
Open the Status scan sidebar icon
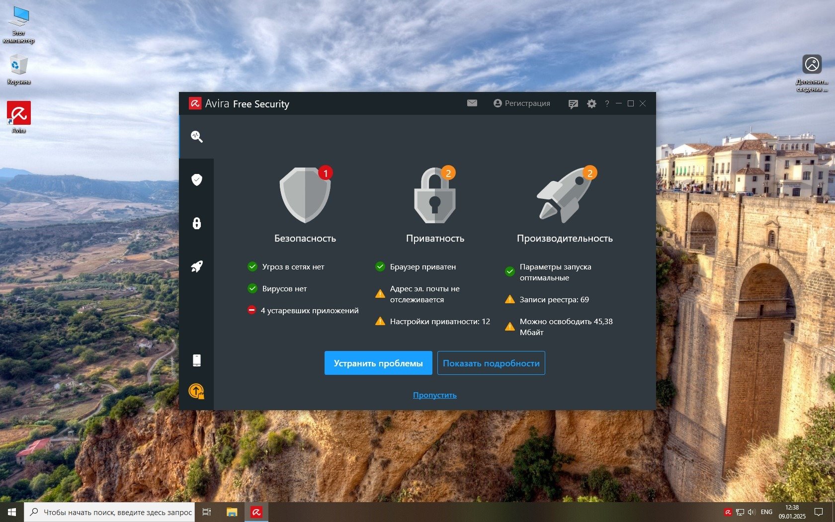click(197, 137)
